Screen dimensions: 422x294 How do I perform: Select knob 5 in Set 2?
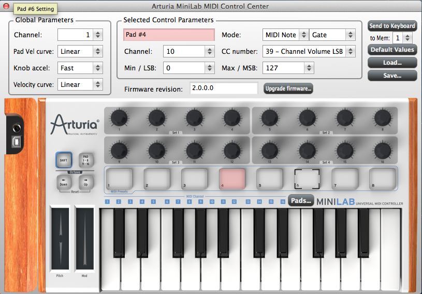(x=270, y=118)
